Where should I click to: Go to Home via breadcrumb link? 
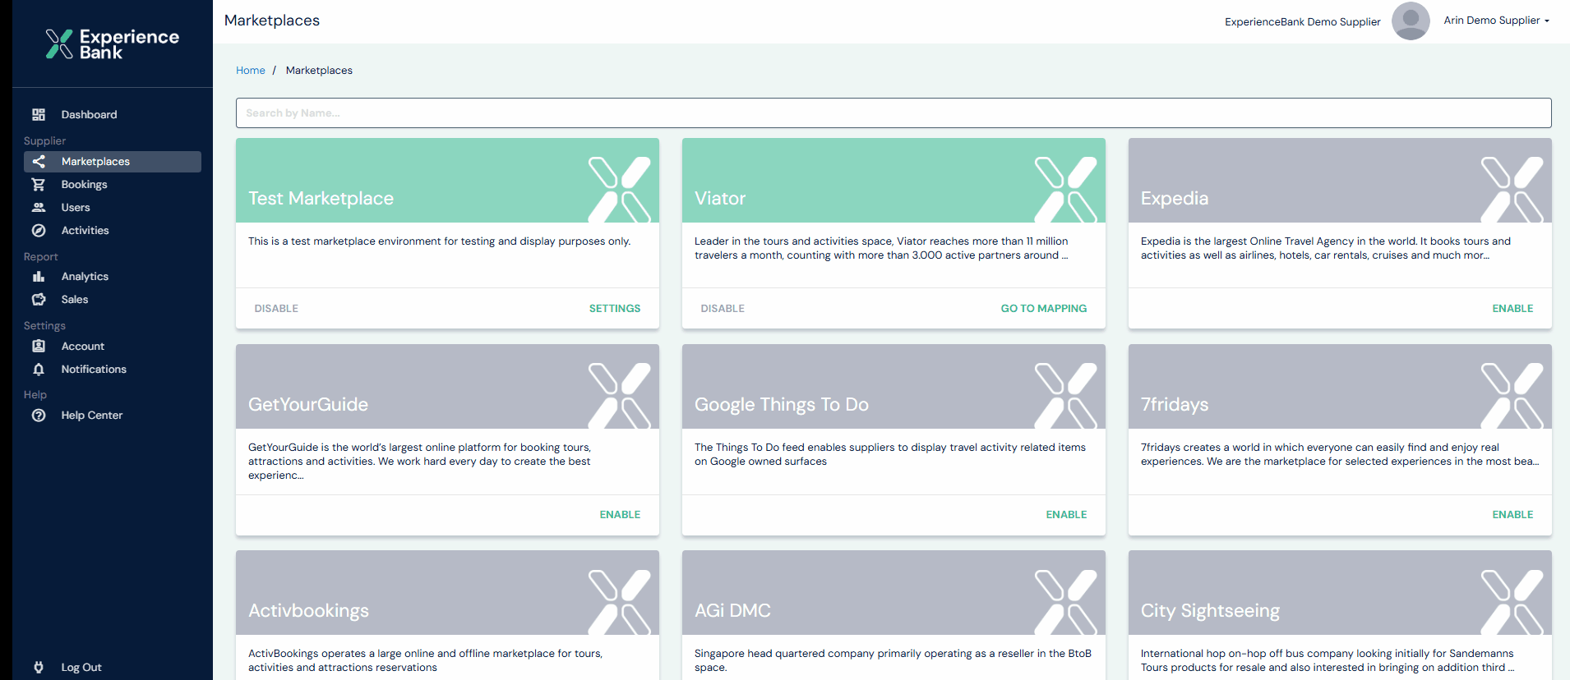(250, 71)
